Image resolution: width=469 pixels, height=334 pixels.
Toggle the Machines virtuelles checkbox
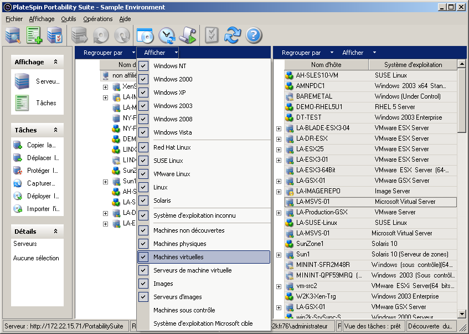click(x=144, y=257)
